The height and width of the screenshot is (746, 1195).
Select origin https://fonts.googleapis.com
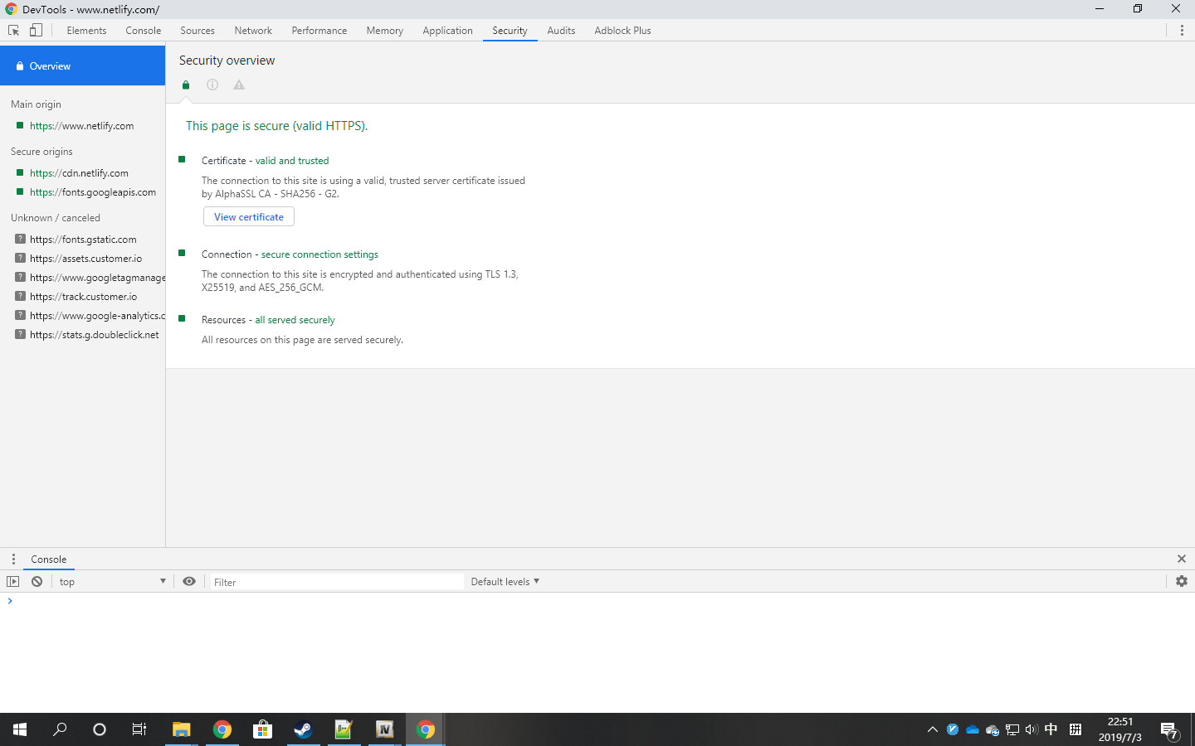coord(83,192)
